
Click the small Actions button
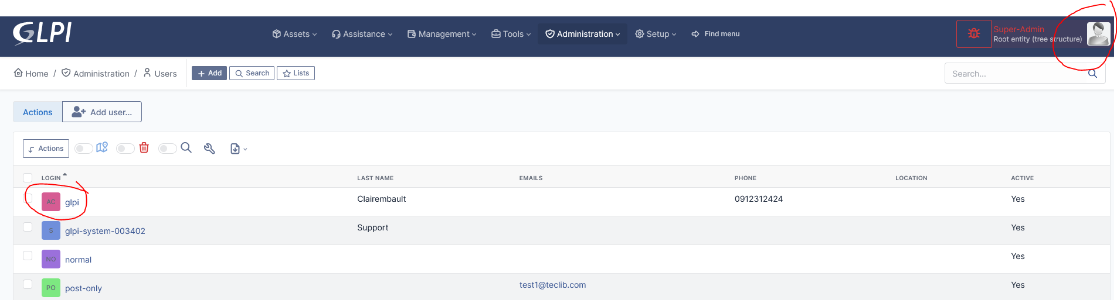click(x=46, y=149)
